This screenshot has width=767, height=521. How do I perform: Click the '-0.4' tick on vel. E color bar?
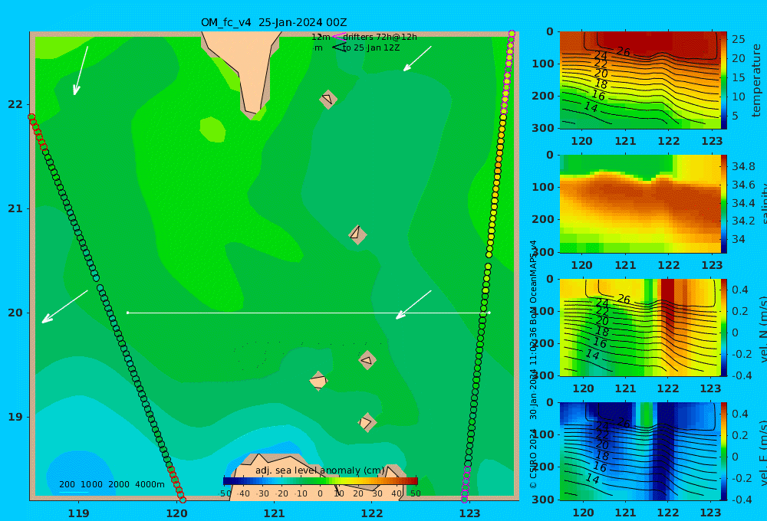pyautogui.click(x=740, y=500)
